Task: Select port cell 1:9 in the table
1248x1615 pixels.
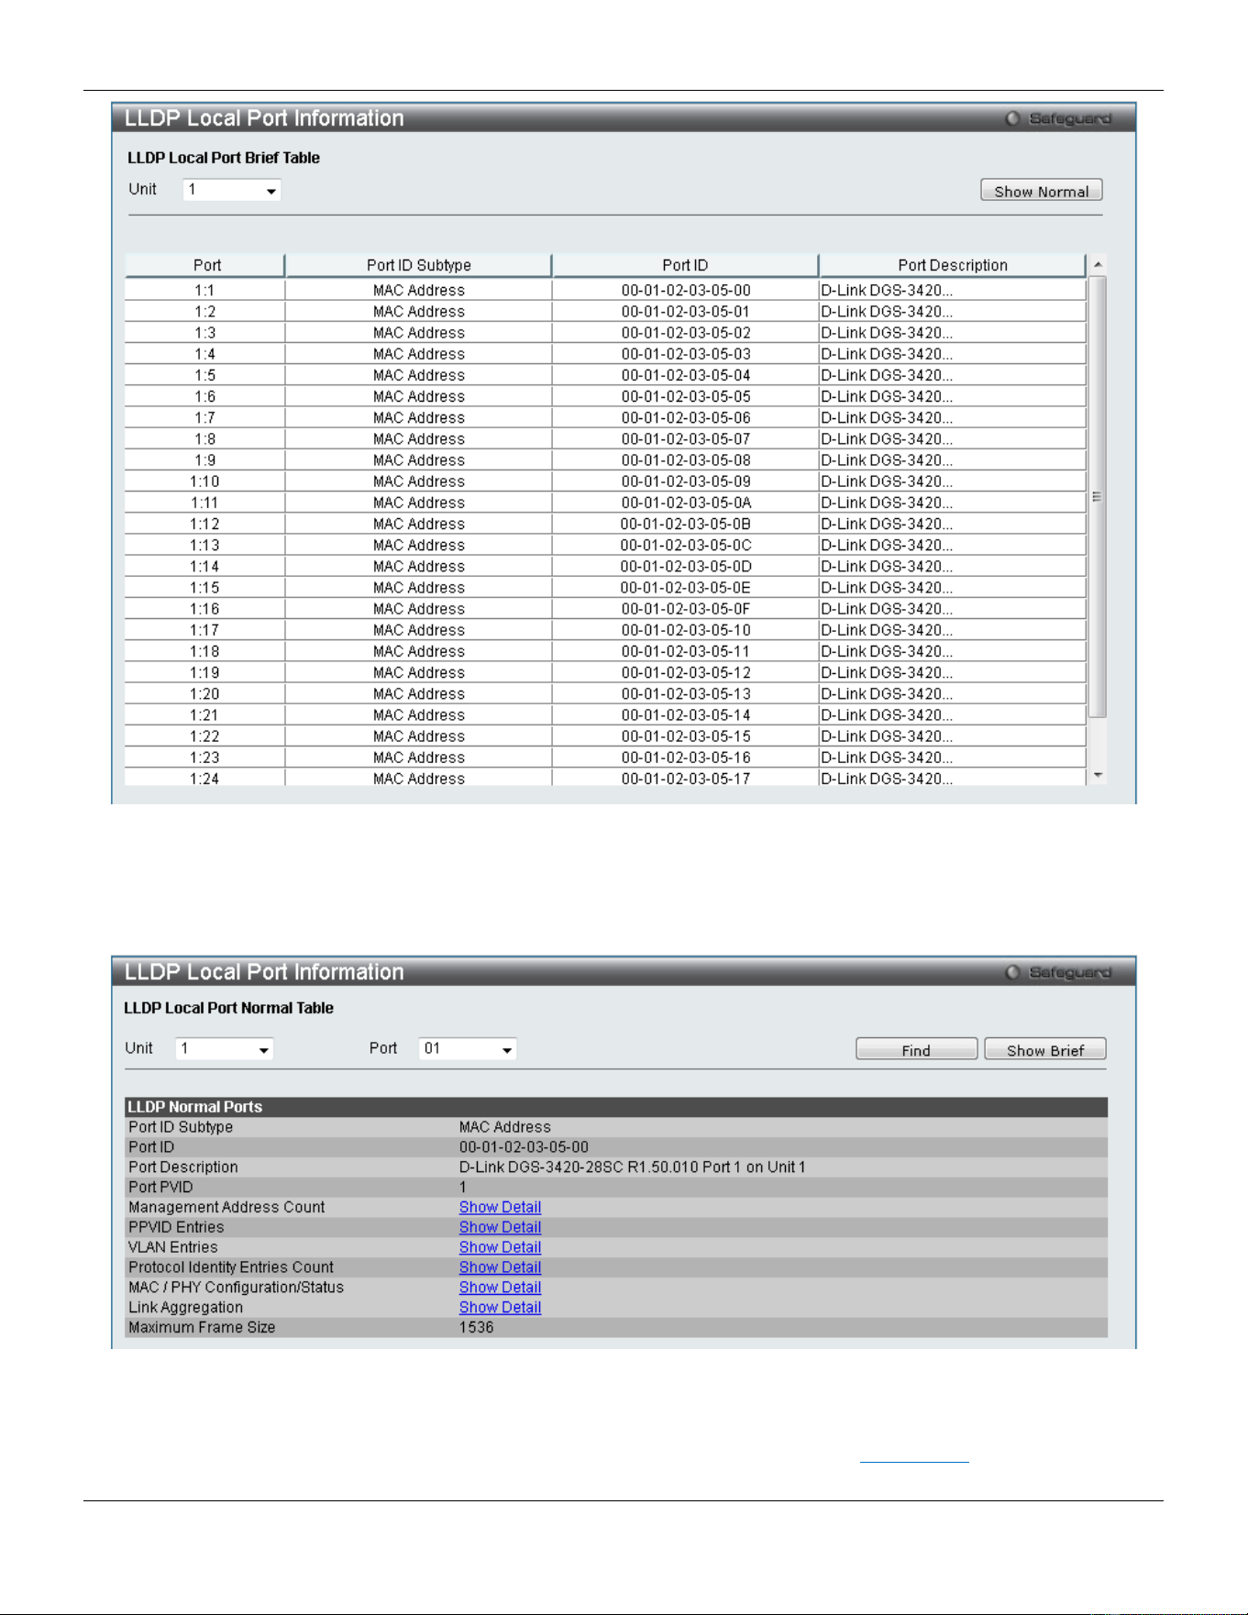Action: click(204, 460)
